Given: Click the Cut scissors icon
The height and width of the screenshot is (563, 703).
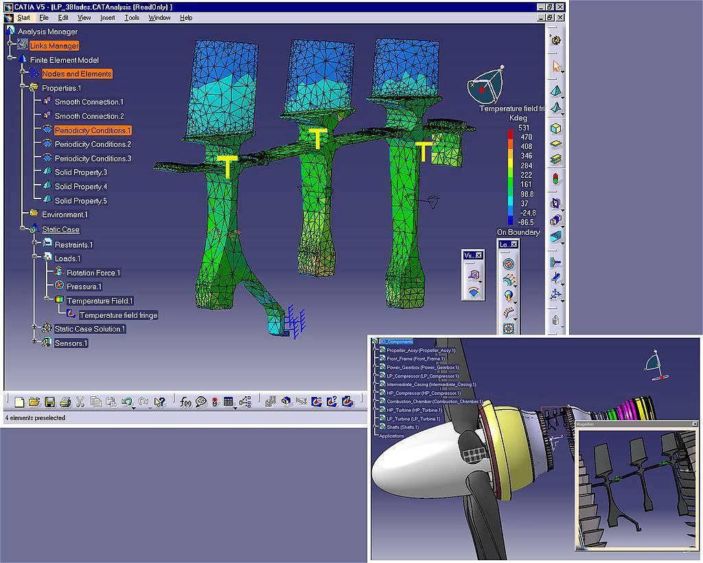Looking at the screenshot, I should point(81,402).
